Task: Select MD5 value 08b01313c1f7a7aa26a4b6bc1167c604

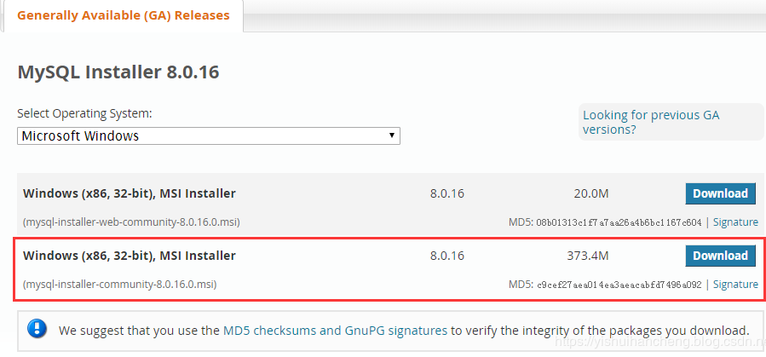Action: (x=619, y=222)
